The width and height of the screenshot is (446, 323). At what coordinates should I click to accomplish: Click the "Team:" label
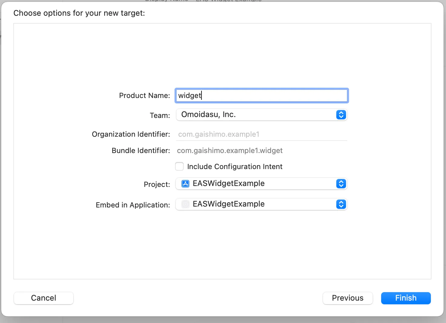point(160,116)
